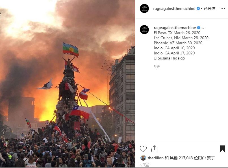Expand caption with ellipsis after username

click(x=203, y=28)
